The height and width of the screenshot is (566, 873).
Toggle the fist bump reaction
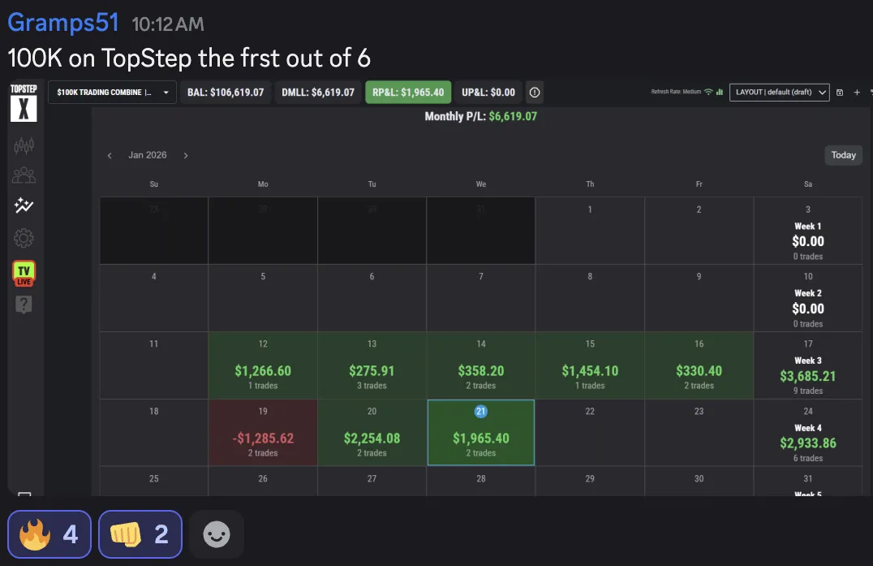coord(140,534)
